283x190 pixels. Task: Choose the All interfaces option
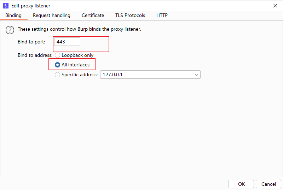(x=58, y=65)
